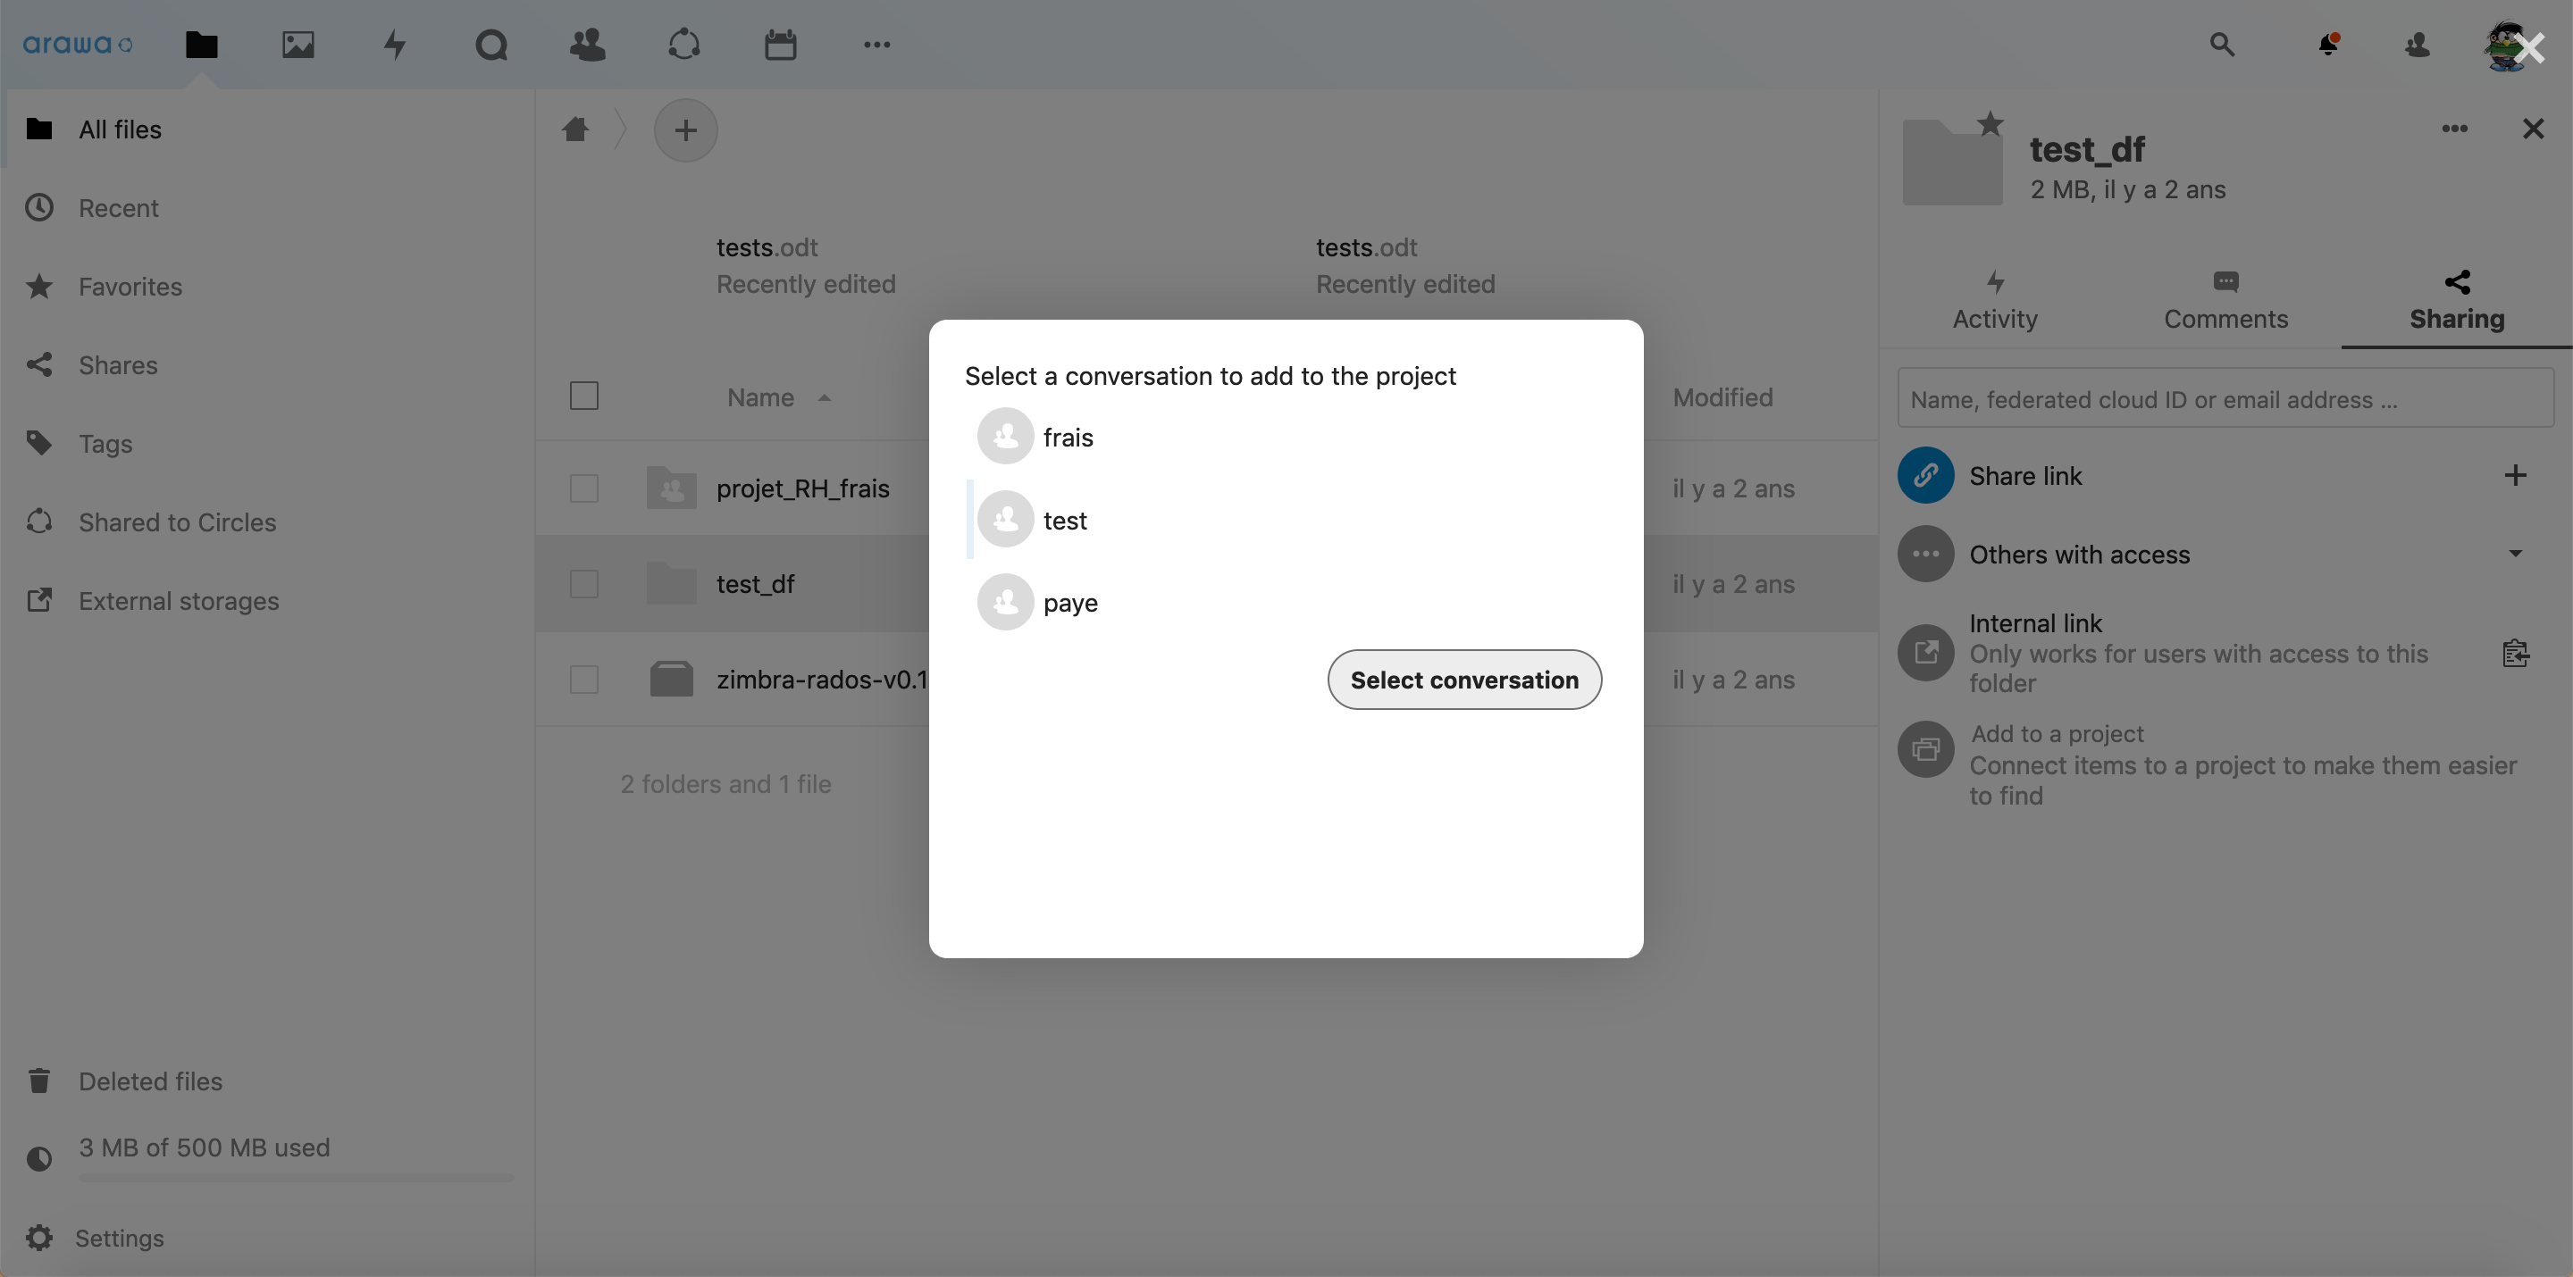The height and width of the screenshot is (1277, 2573).
Task: Toggle the select-all files checkbox
Action: (584, 396)
